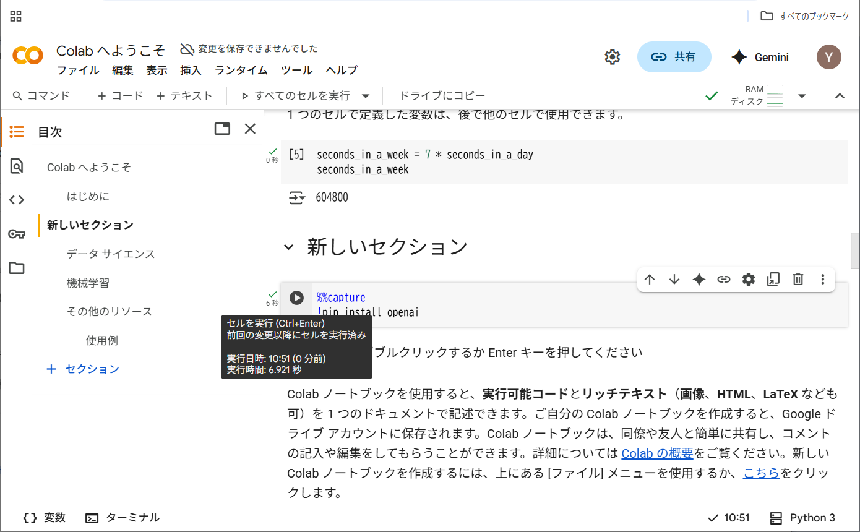Toggle the table of contents panel
The image size is (860, 532).
click(x=17, y=132)
